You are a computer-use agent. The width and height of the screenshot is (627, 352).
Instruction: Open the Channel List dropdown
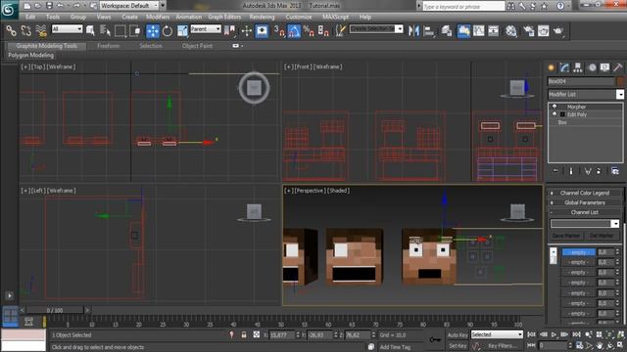point(585,224)
